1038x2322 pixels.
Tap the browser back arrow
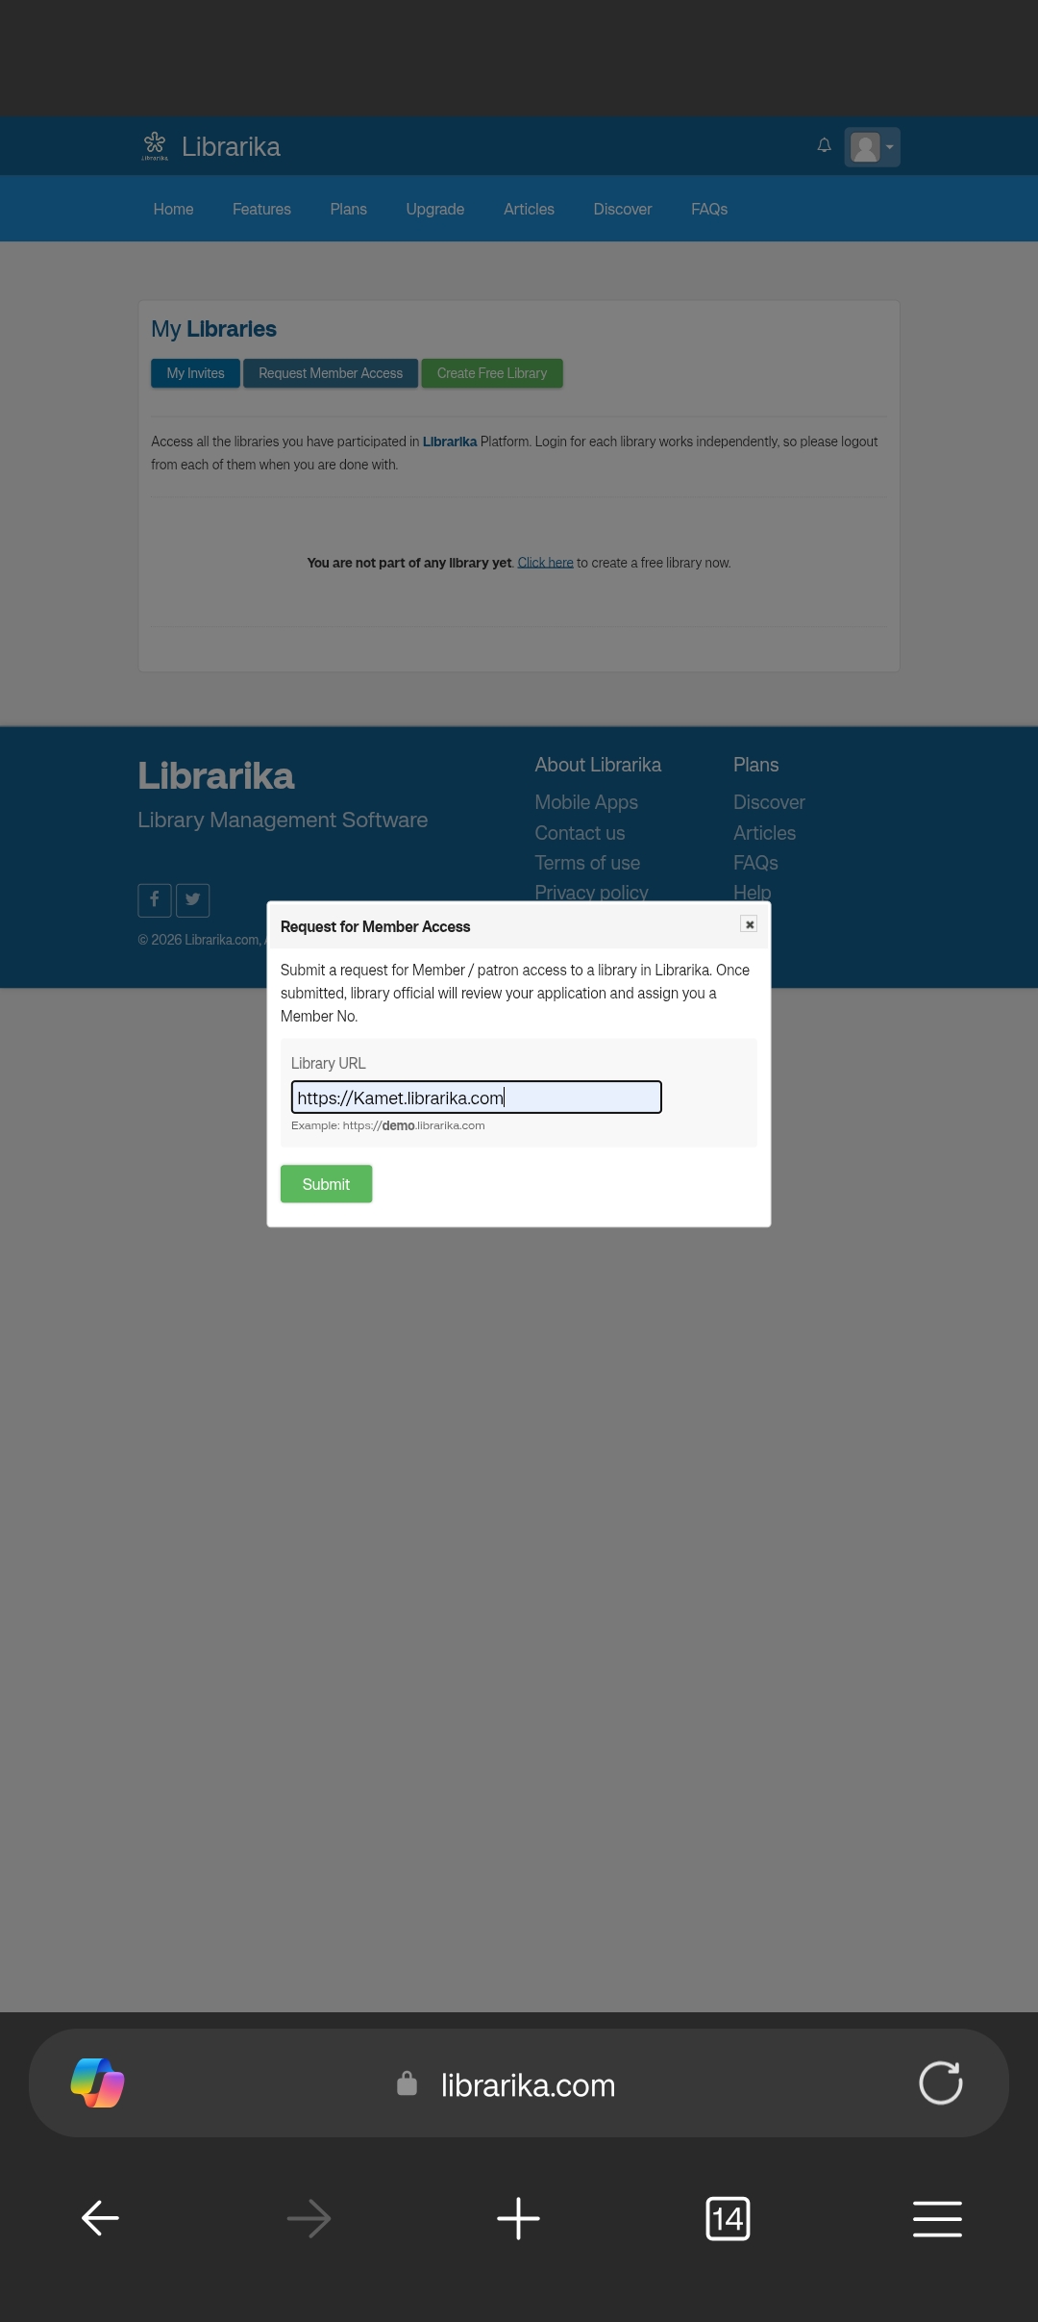[x=100, y=2218]
